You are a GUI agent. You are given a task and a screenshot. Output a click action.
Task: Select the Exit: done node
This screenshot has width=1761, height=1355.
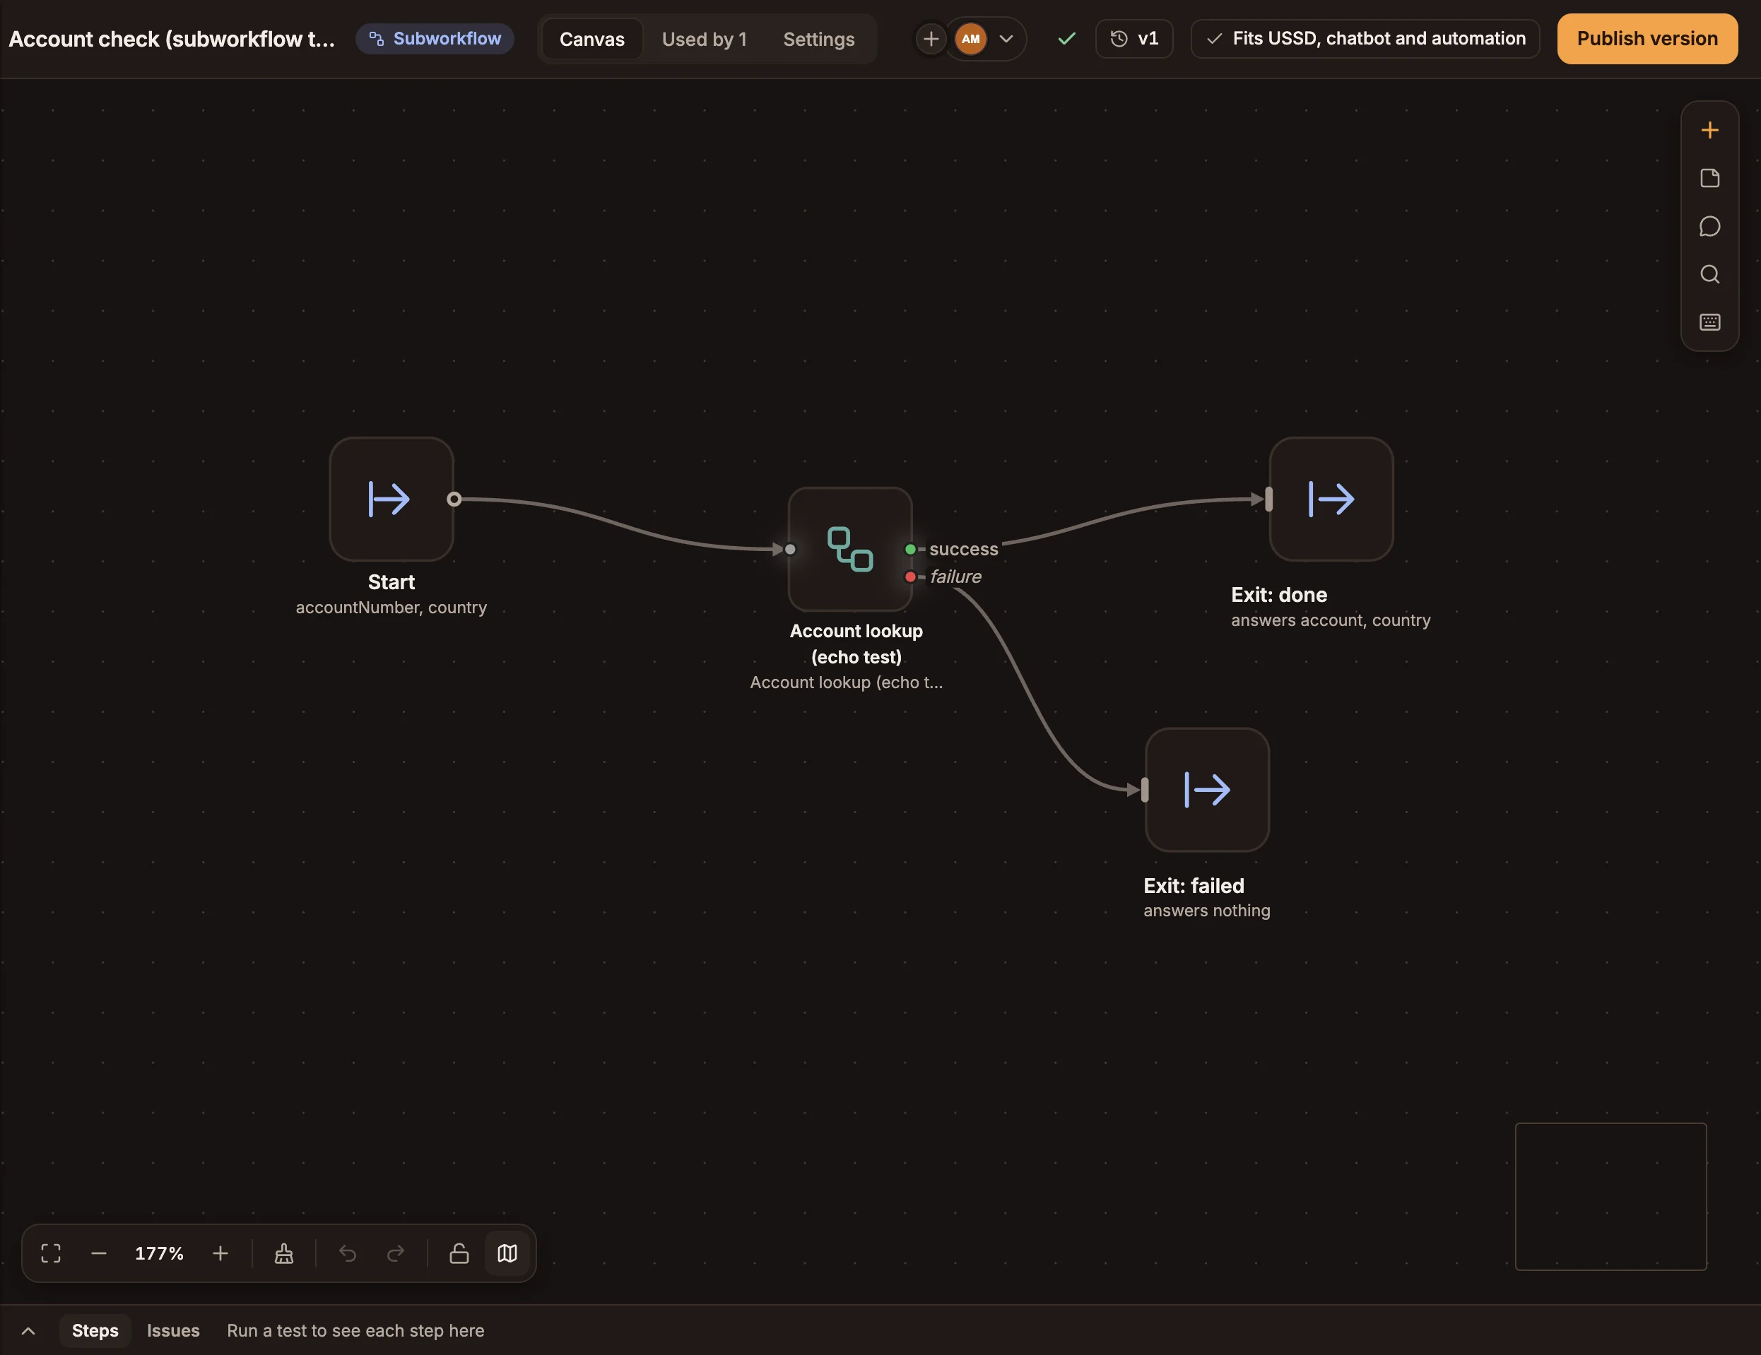[x=1331, y=499]
